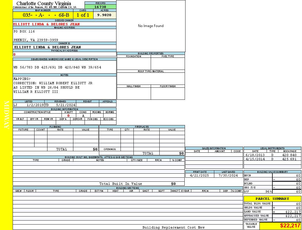Select the acres value 9.9820

[104, 15]
